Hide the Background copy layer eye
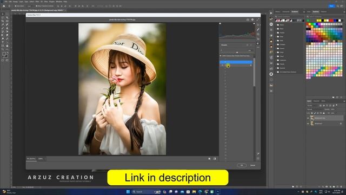Viewport: 346px width, 195px height. (x=308, y=118)
